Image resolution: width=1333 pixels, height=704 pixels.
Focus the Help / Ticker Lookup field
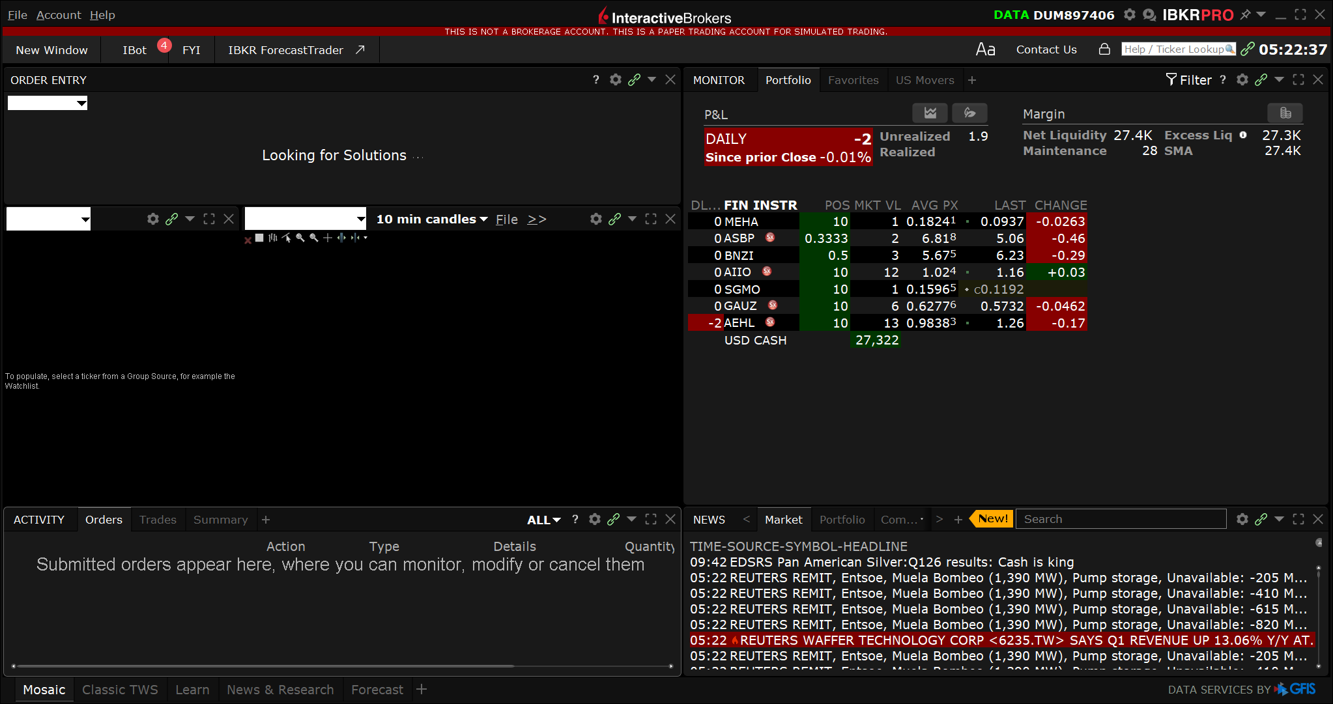click(1178, 49)
